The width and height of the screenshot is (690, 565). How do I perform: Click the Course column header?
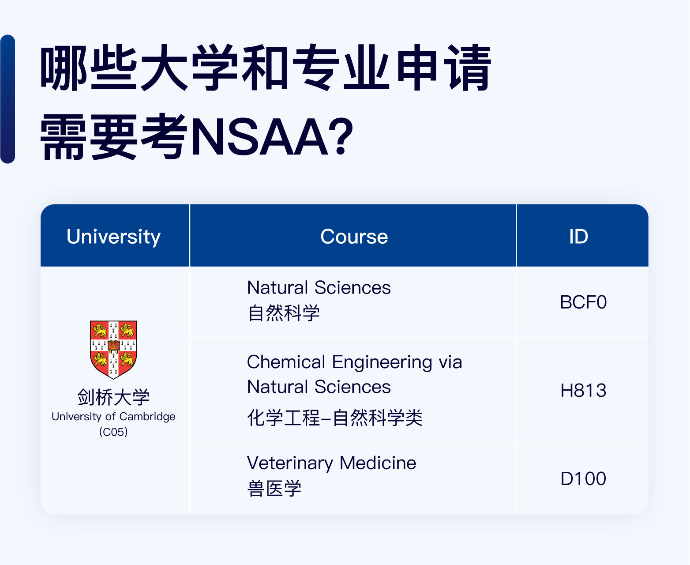pos(354,237)
